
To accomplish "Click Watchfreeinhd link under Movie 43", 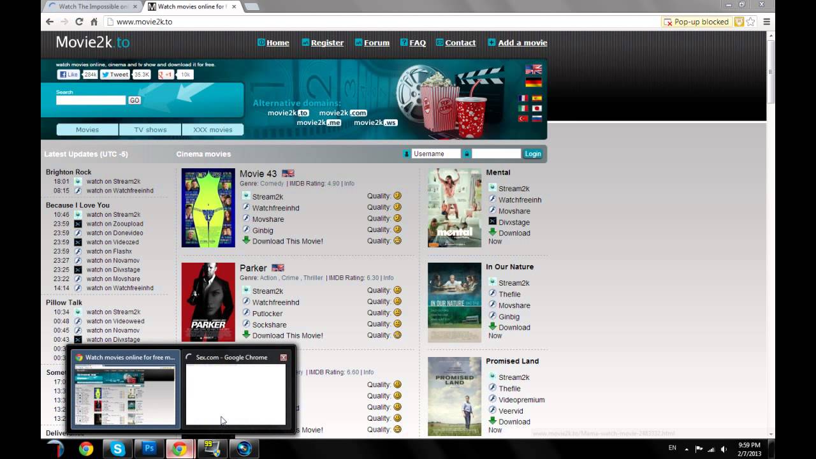I will coord(275,208).
